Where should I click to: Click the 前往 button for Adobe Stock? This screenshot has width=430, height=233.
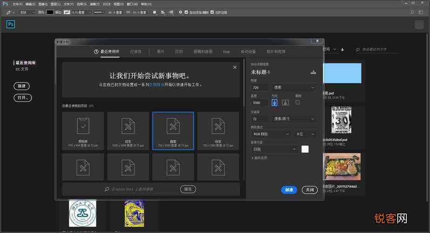tap(188, 189)
